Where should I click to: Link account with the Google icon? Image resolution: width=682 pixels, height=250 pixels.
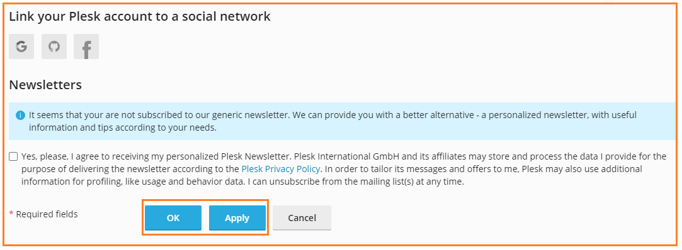(21, 46)
